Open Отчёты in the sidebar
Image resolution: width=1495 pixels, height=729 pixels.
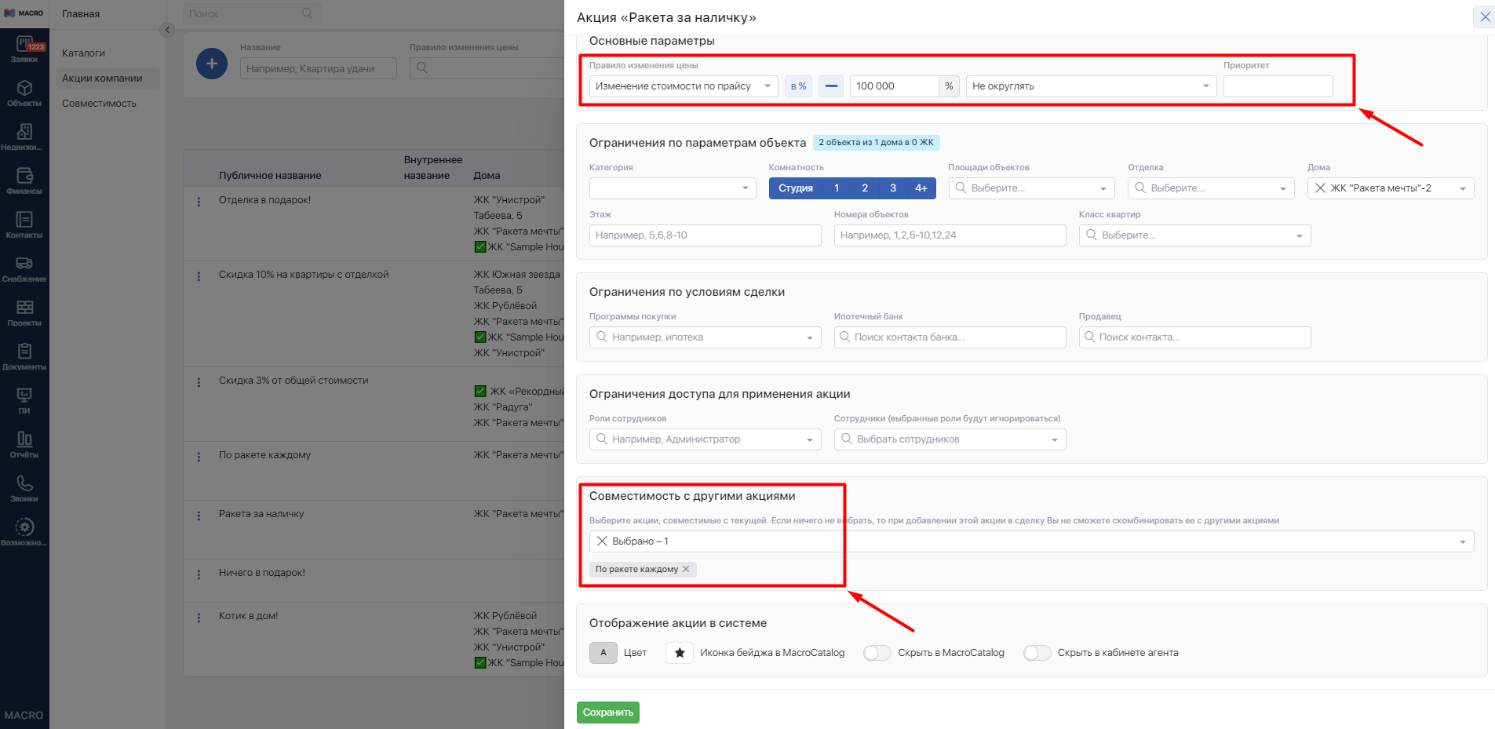24,444
